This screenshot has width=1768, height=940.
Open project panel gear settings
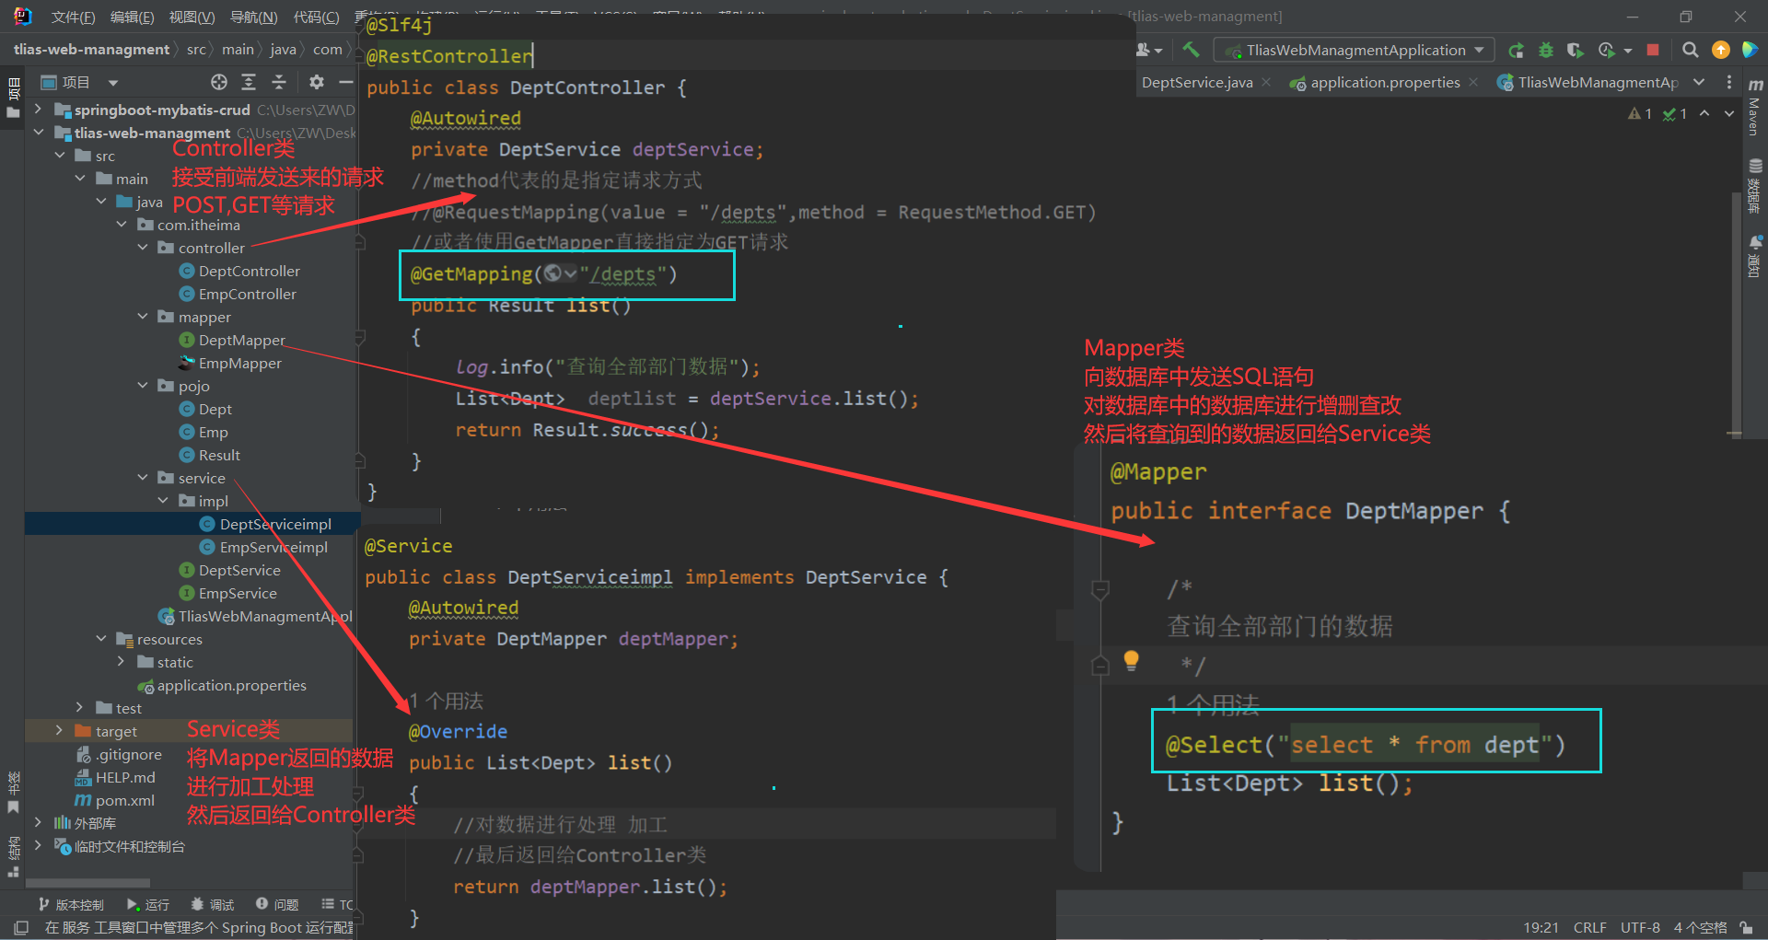tap(317, 83)
